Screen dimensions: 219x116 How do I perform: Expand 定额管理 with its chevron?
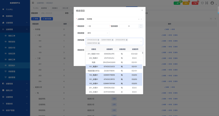coord(27,97)
